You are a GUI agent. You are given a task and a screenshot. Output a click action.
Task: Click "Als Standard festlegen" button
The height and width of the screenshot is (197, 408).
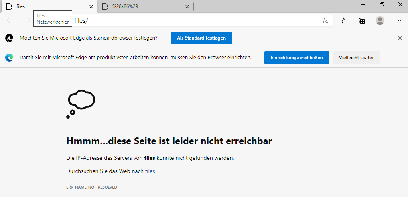pyautogui.click(x=201, y=38)
